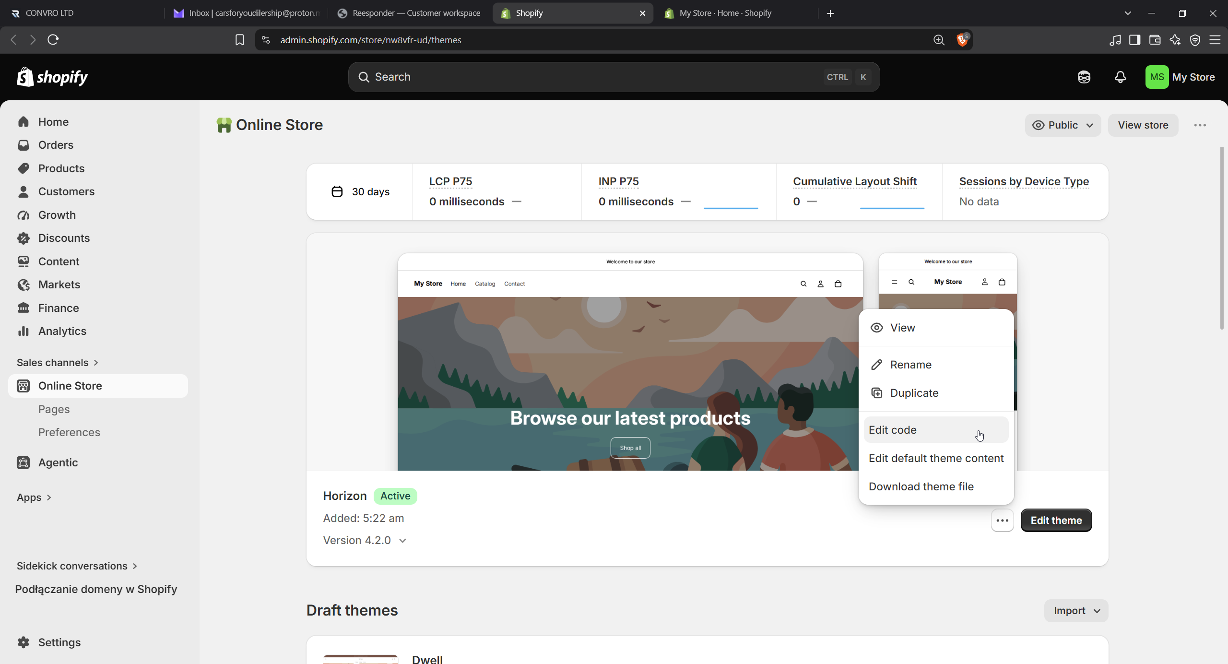Select Duplicate in the theme menu

tap(936, 393)
